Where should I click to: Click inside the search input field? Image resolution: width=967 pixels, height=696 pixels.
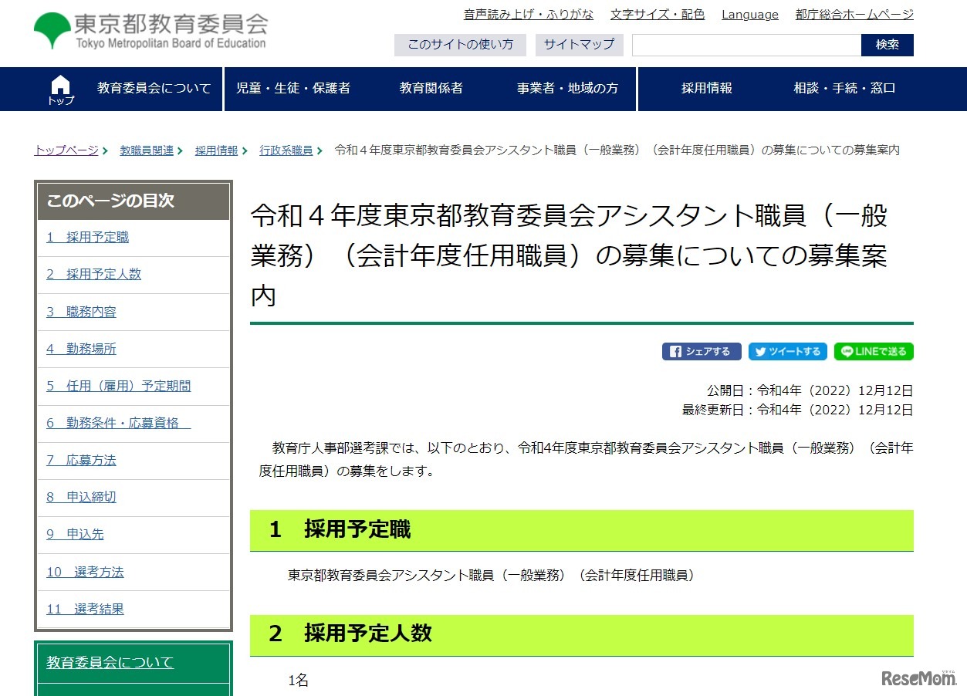point(745,45)
